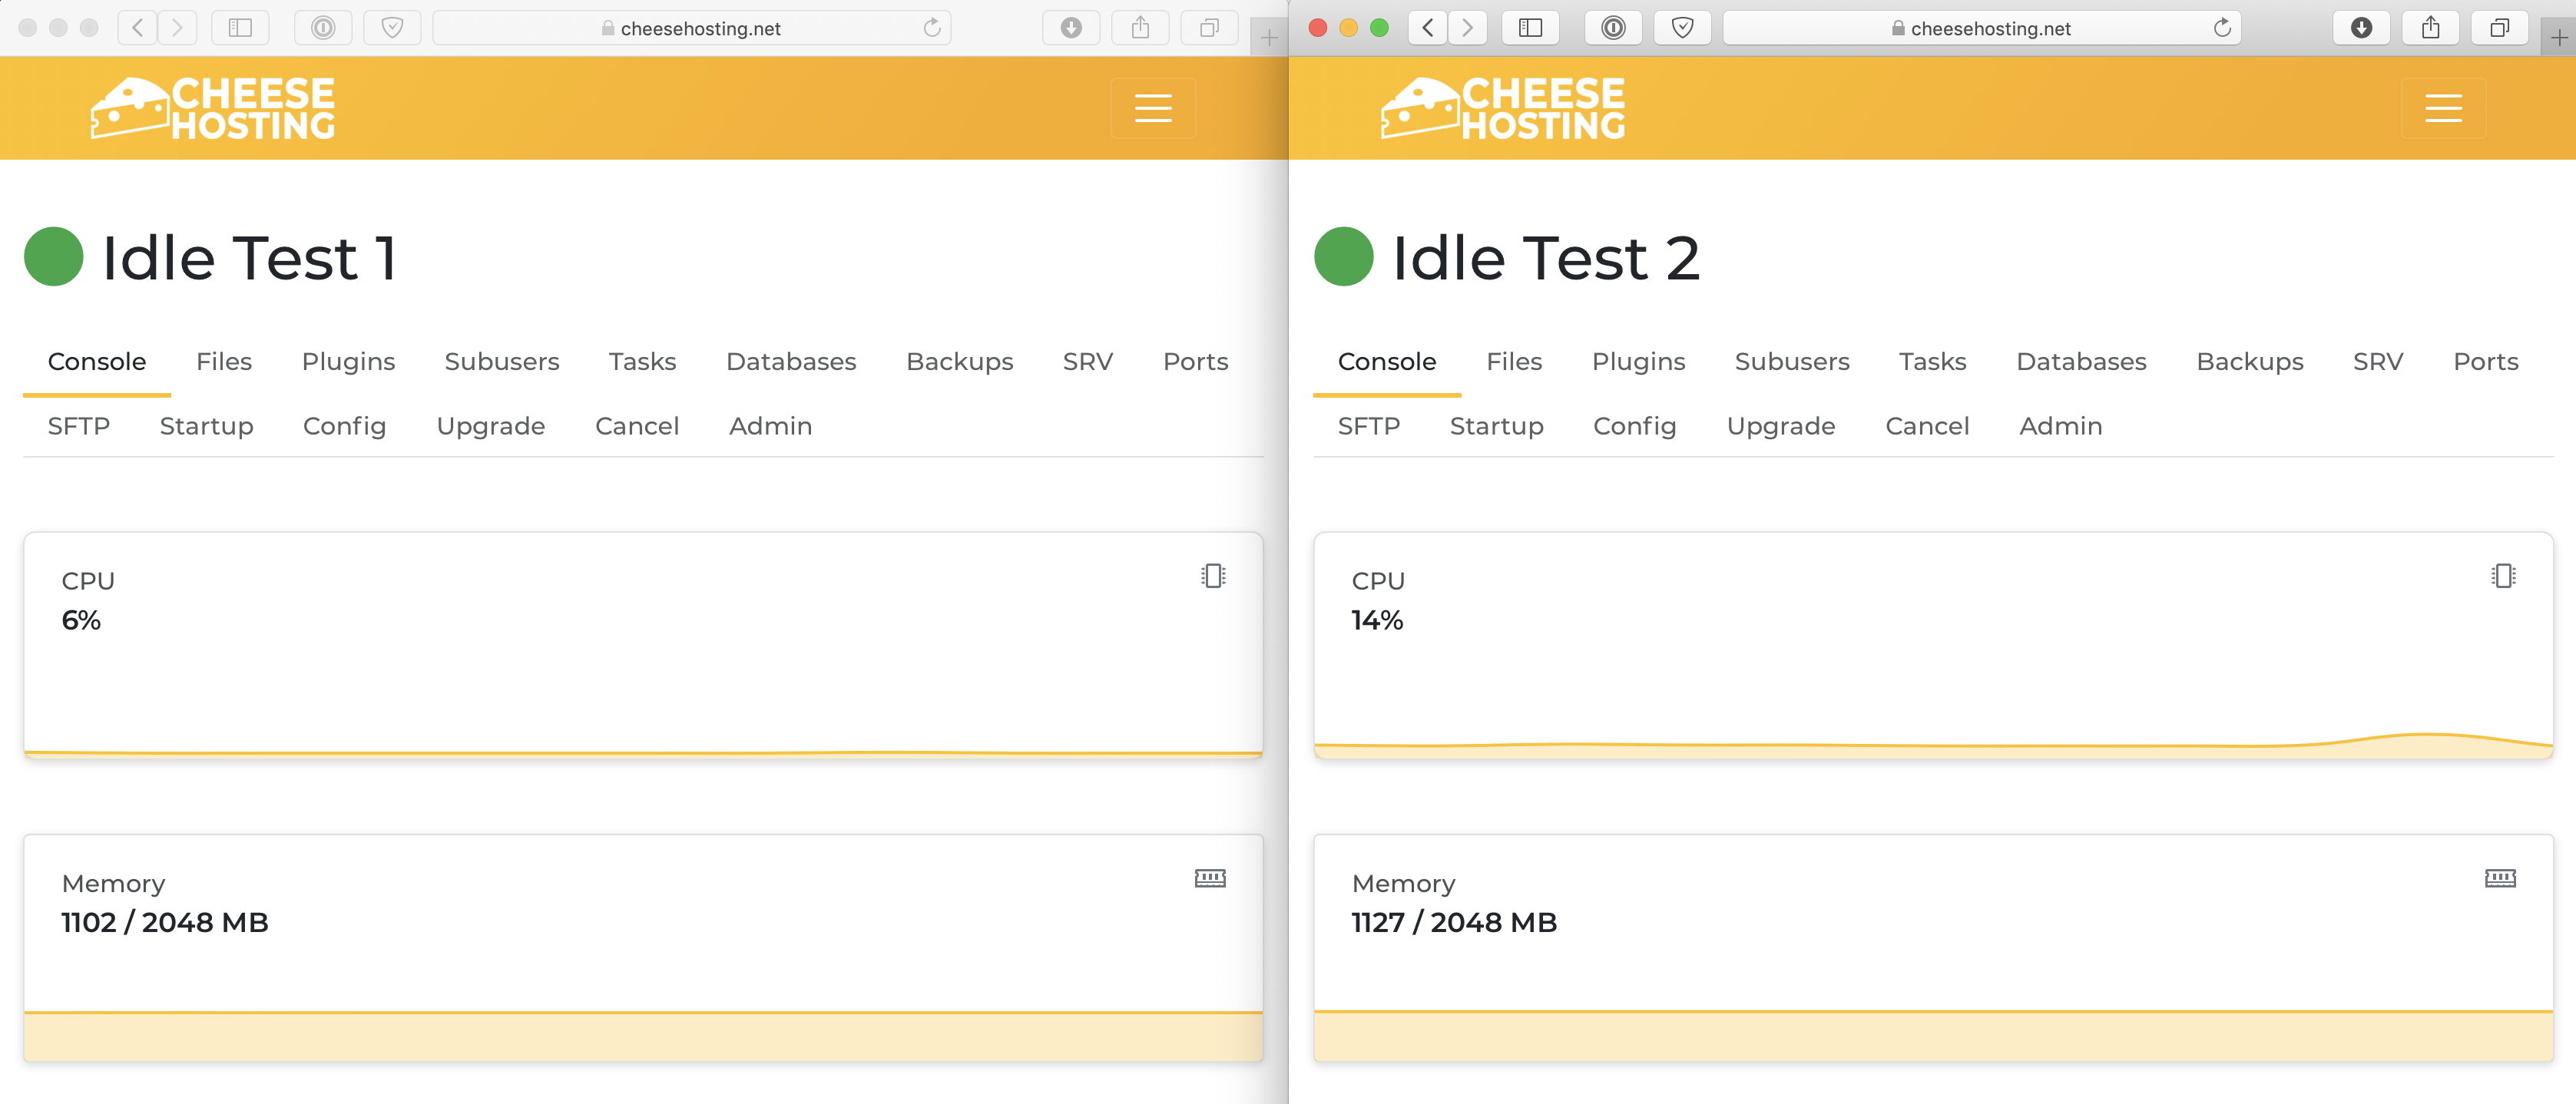Toggle sidebar in right Safari window

1530,28
